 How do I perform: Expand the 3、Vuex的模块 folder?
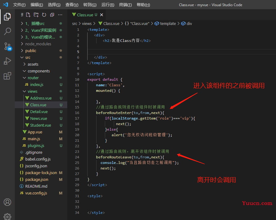click(x=41, y=37)
